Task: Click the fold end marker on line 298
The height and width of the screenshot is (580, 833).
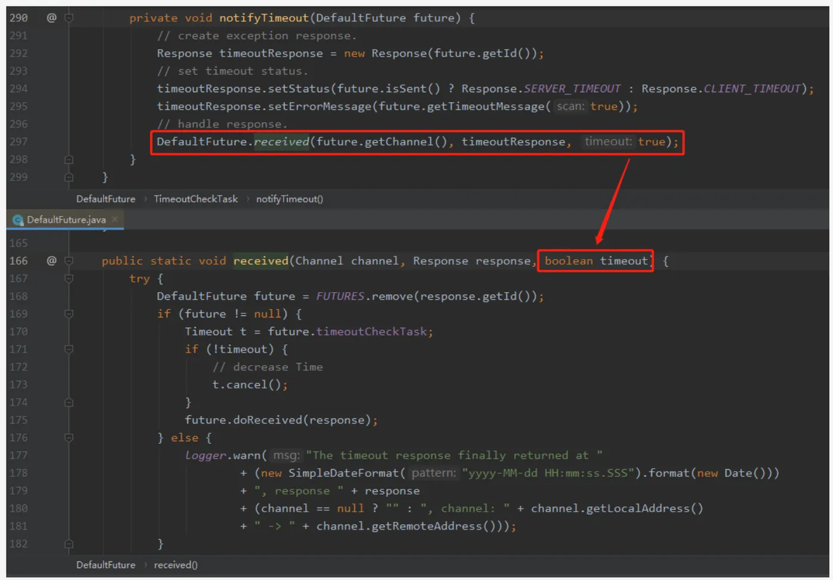Action: (x=69, y=159)
